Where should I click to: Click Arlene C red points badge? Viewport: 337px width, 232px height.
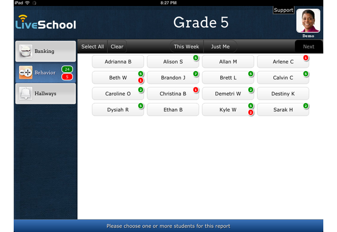(306, 58)
